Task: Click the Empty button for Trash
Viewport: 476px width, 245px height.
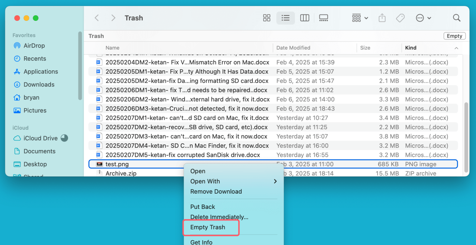Action: 454,36
